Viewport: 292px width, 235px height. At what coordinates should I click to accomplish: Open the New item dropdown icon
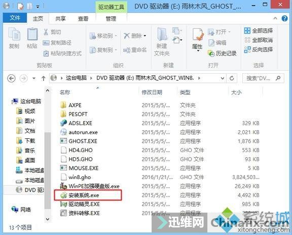click(177, 31)
